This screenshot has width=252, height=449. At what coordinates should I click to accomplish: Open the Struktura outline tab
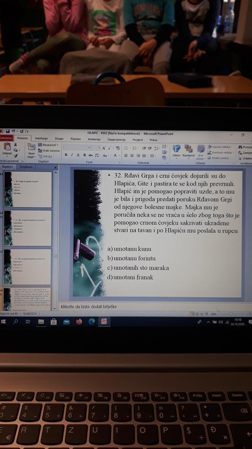click(x=26, y=167)
